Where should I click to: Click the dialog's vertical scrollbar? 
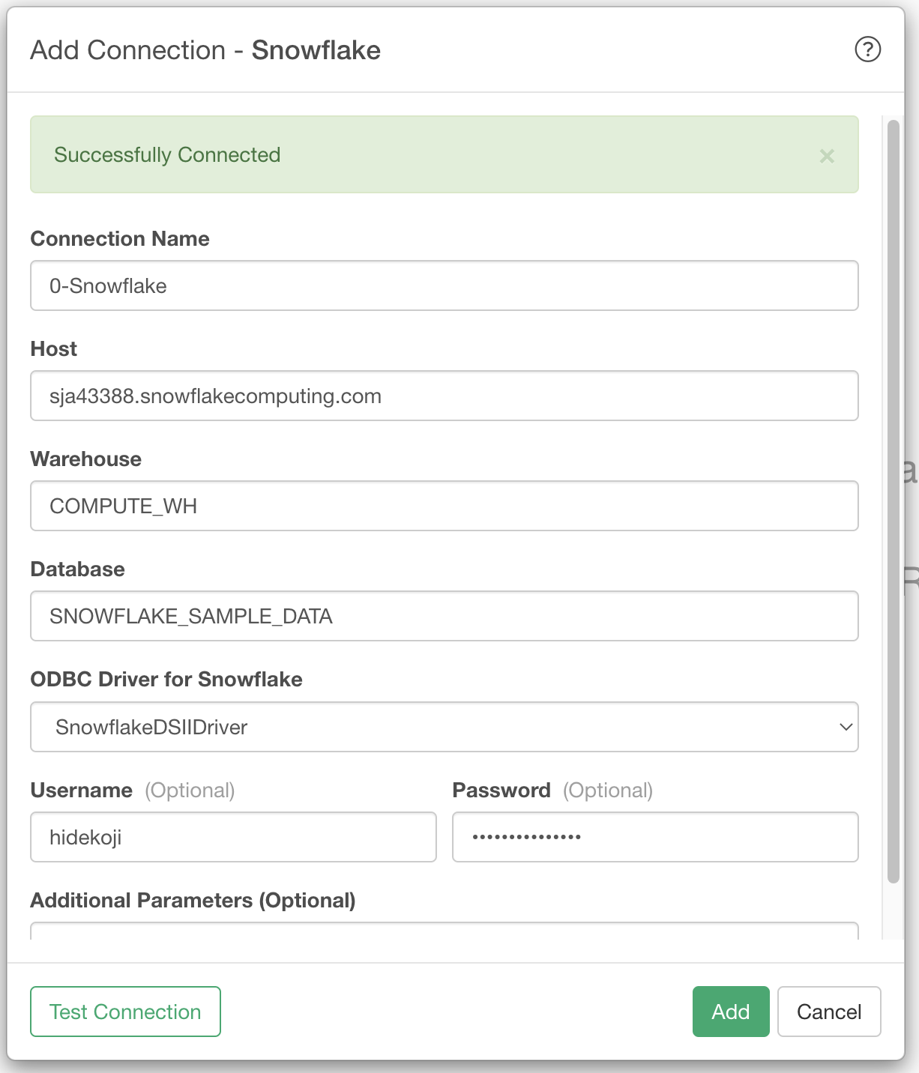coord(893,501)
